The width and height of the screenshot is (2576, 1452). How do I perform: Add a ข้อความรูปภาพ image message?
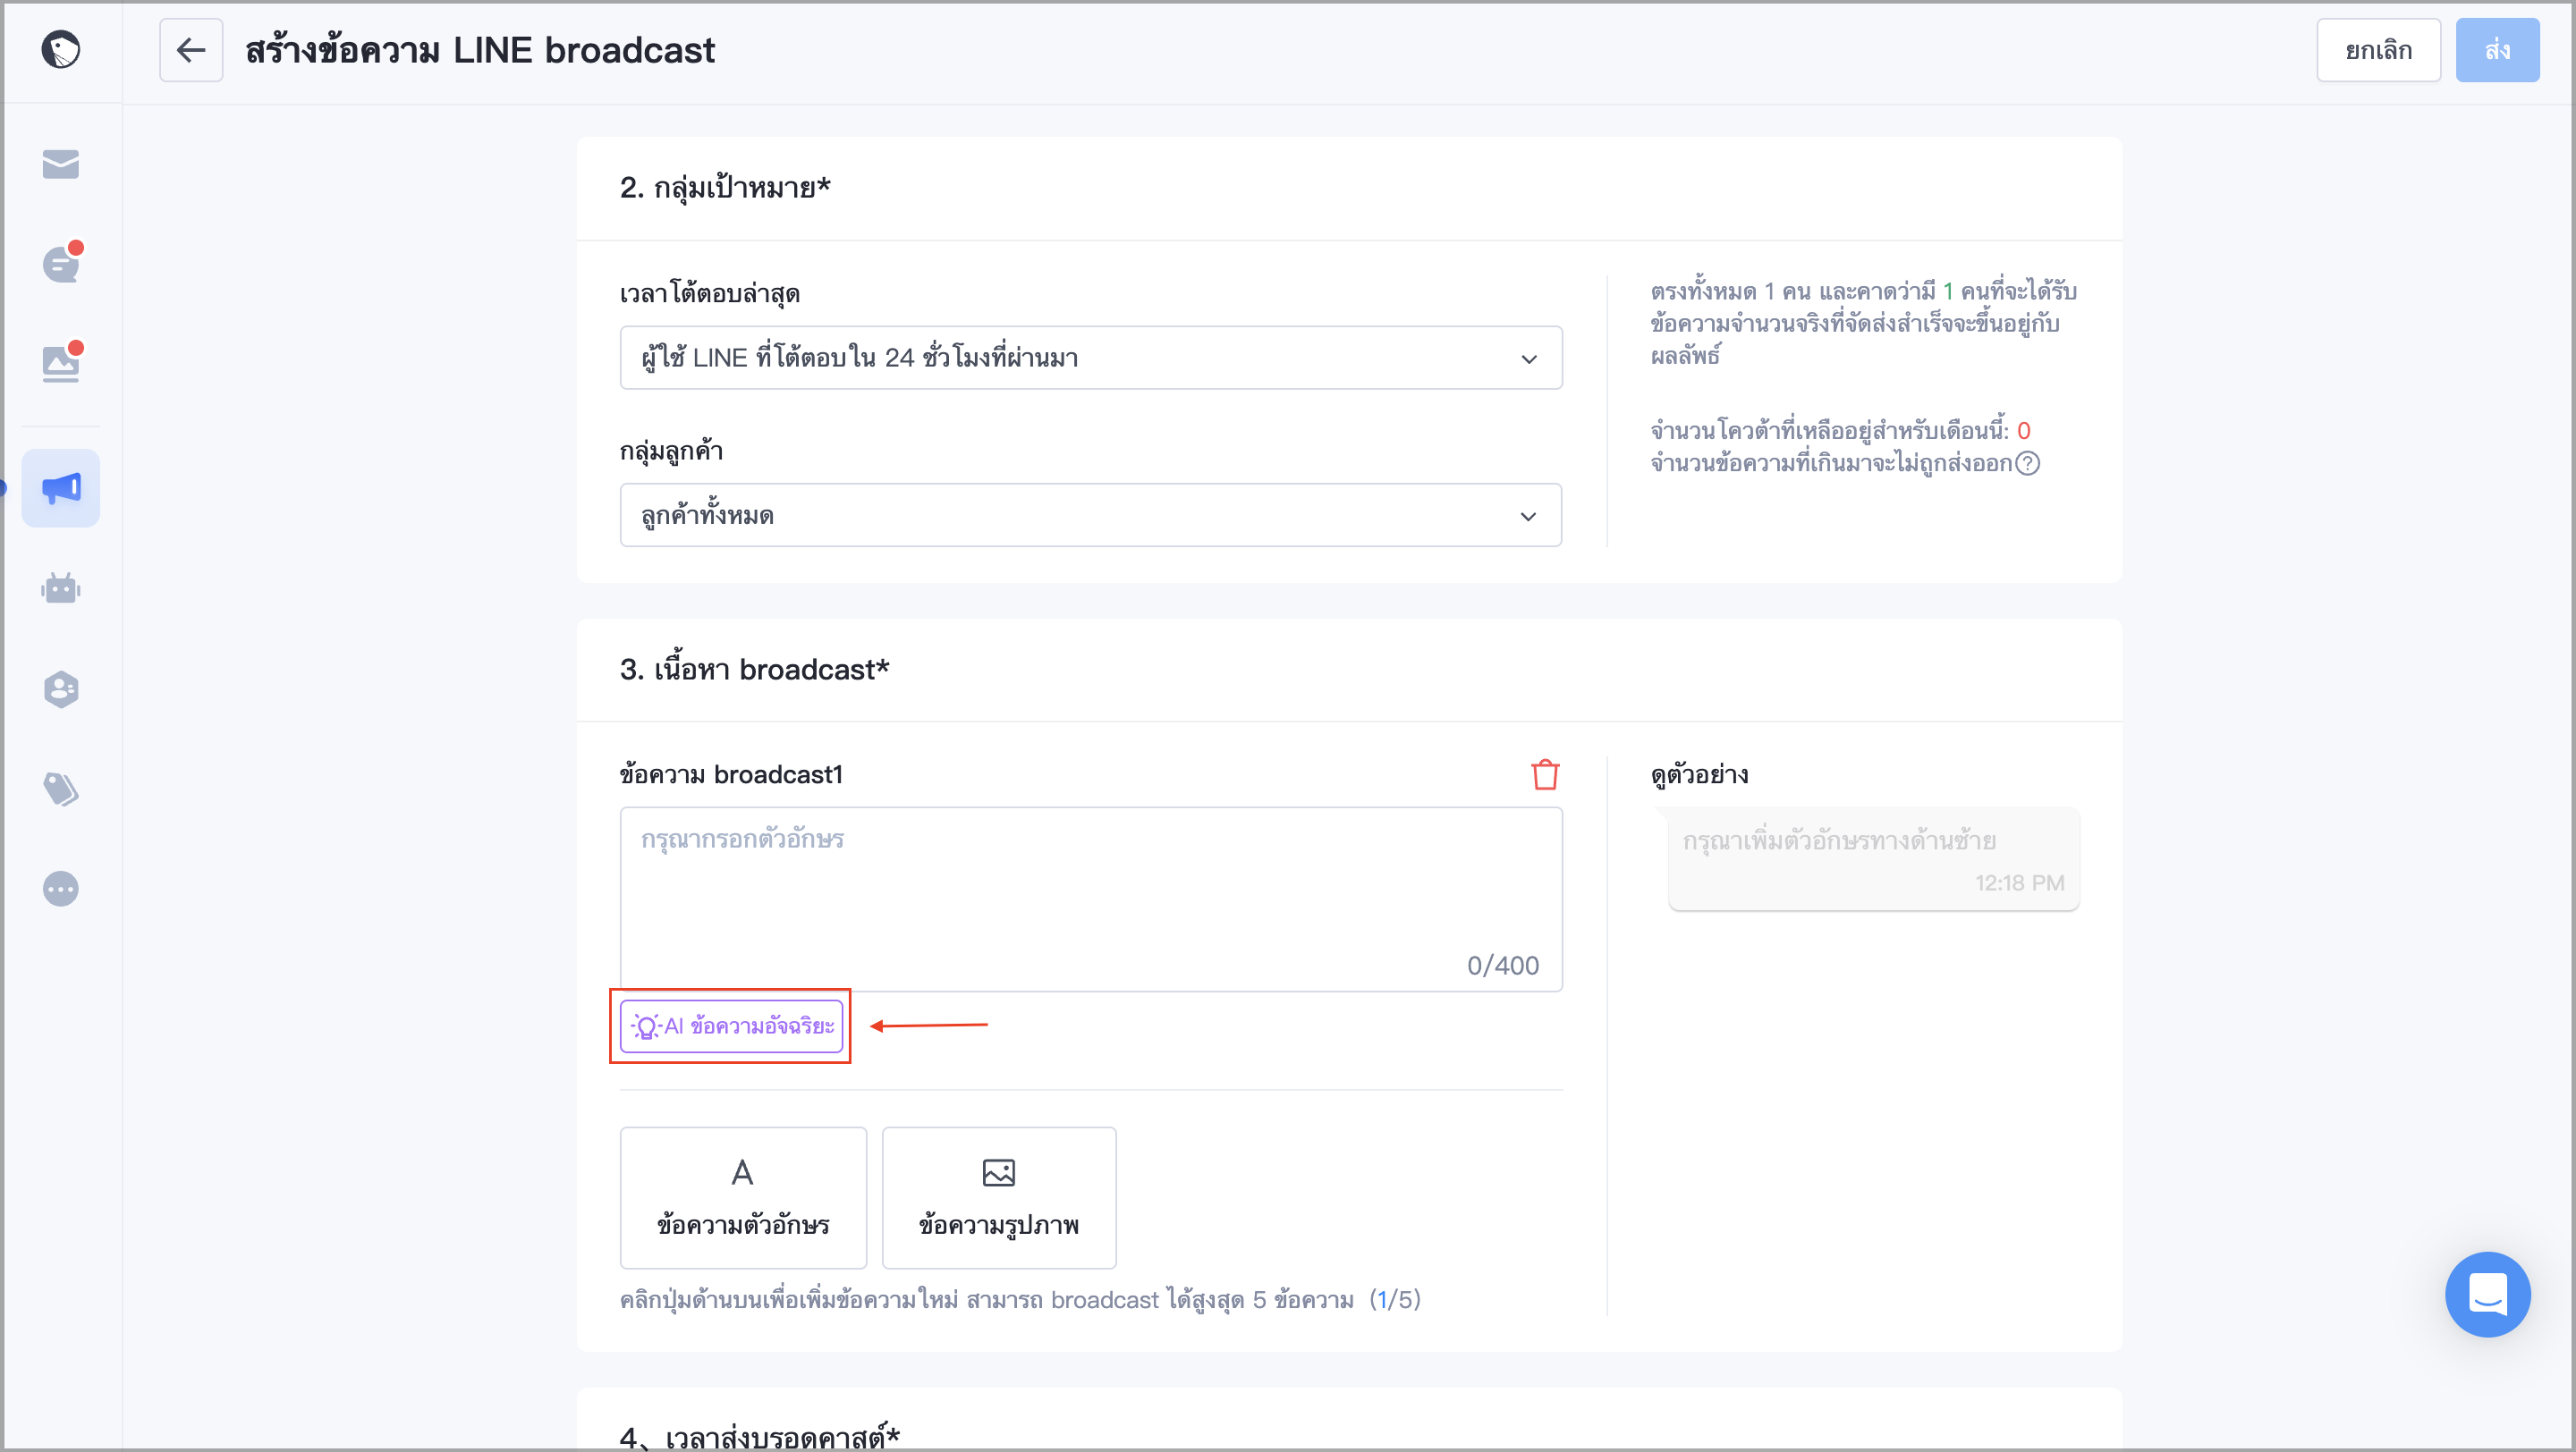point(999,1198)
